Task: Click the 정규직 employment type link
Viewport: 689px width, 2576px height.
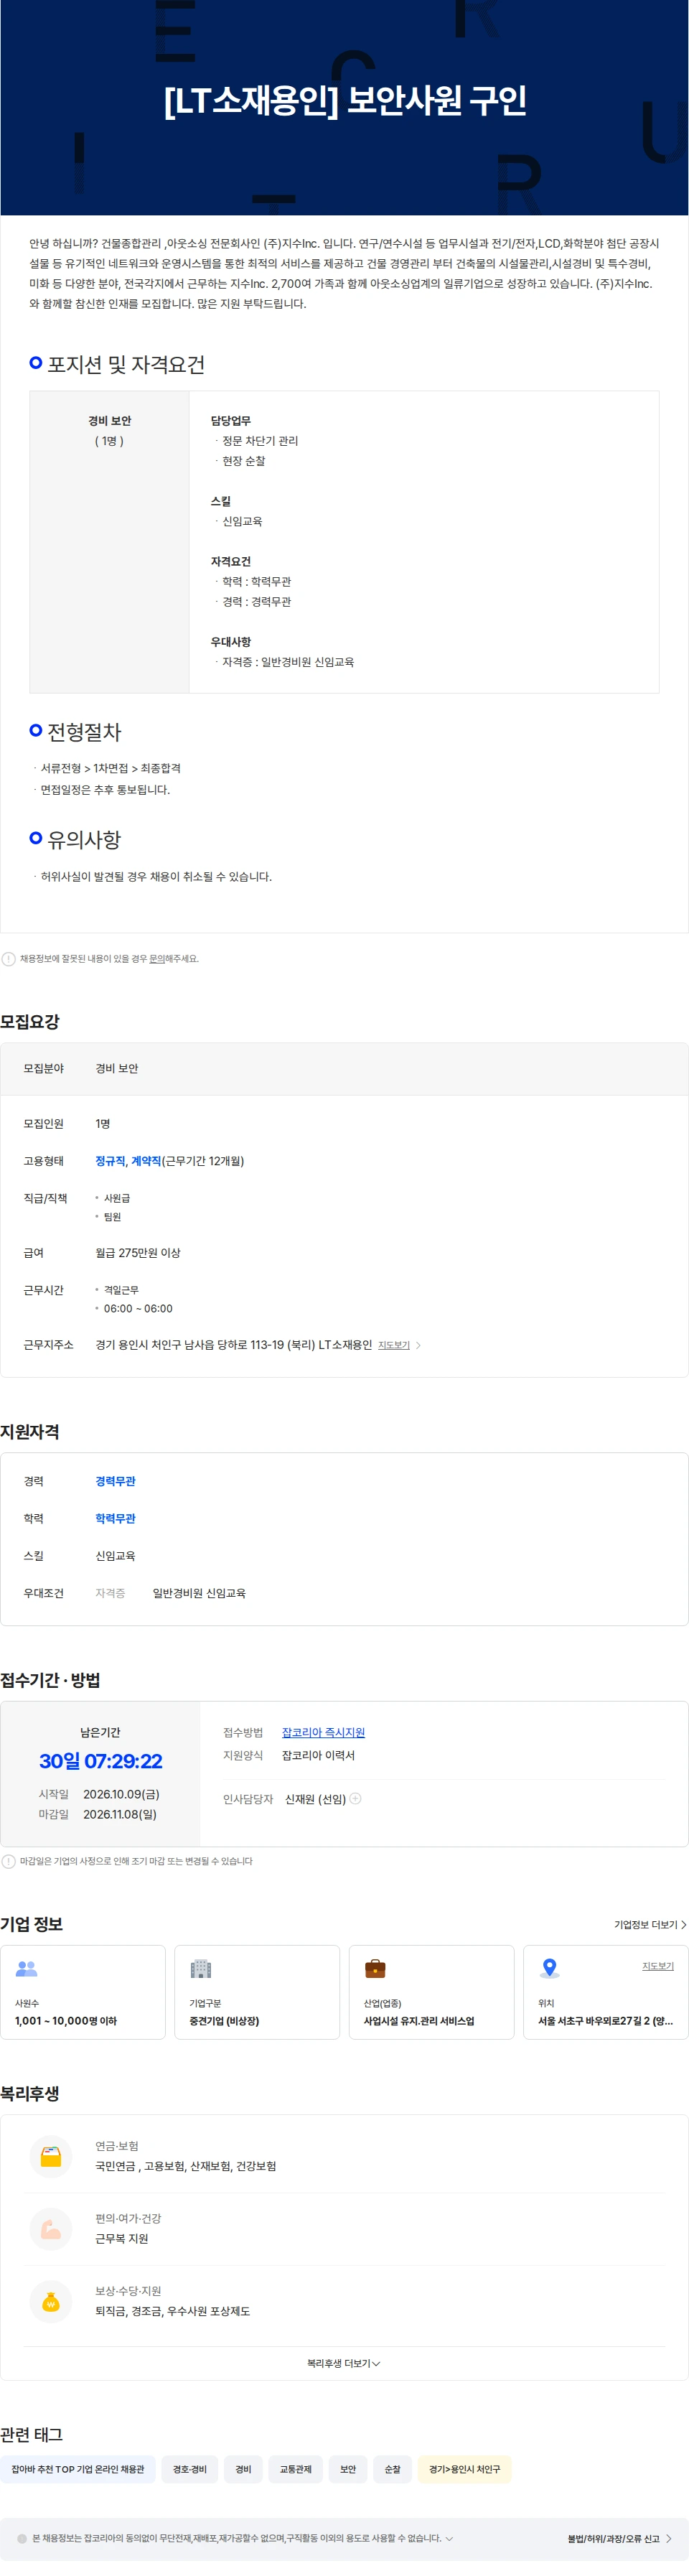Action: pos(110,1161)
